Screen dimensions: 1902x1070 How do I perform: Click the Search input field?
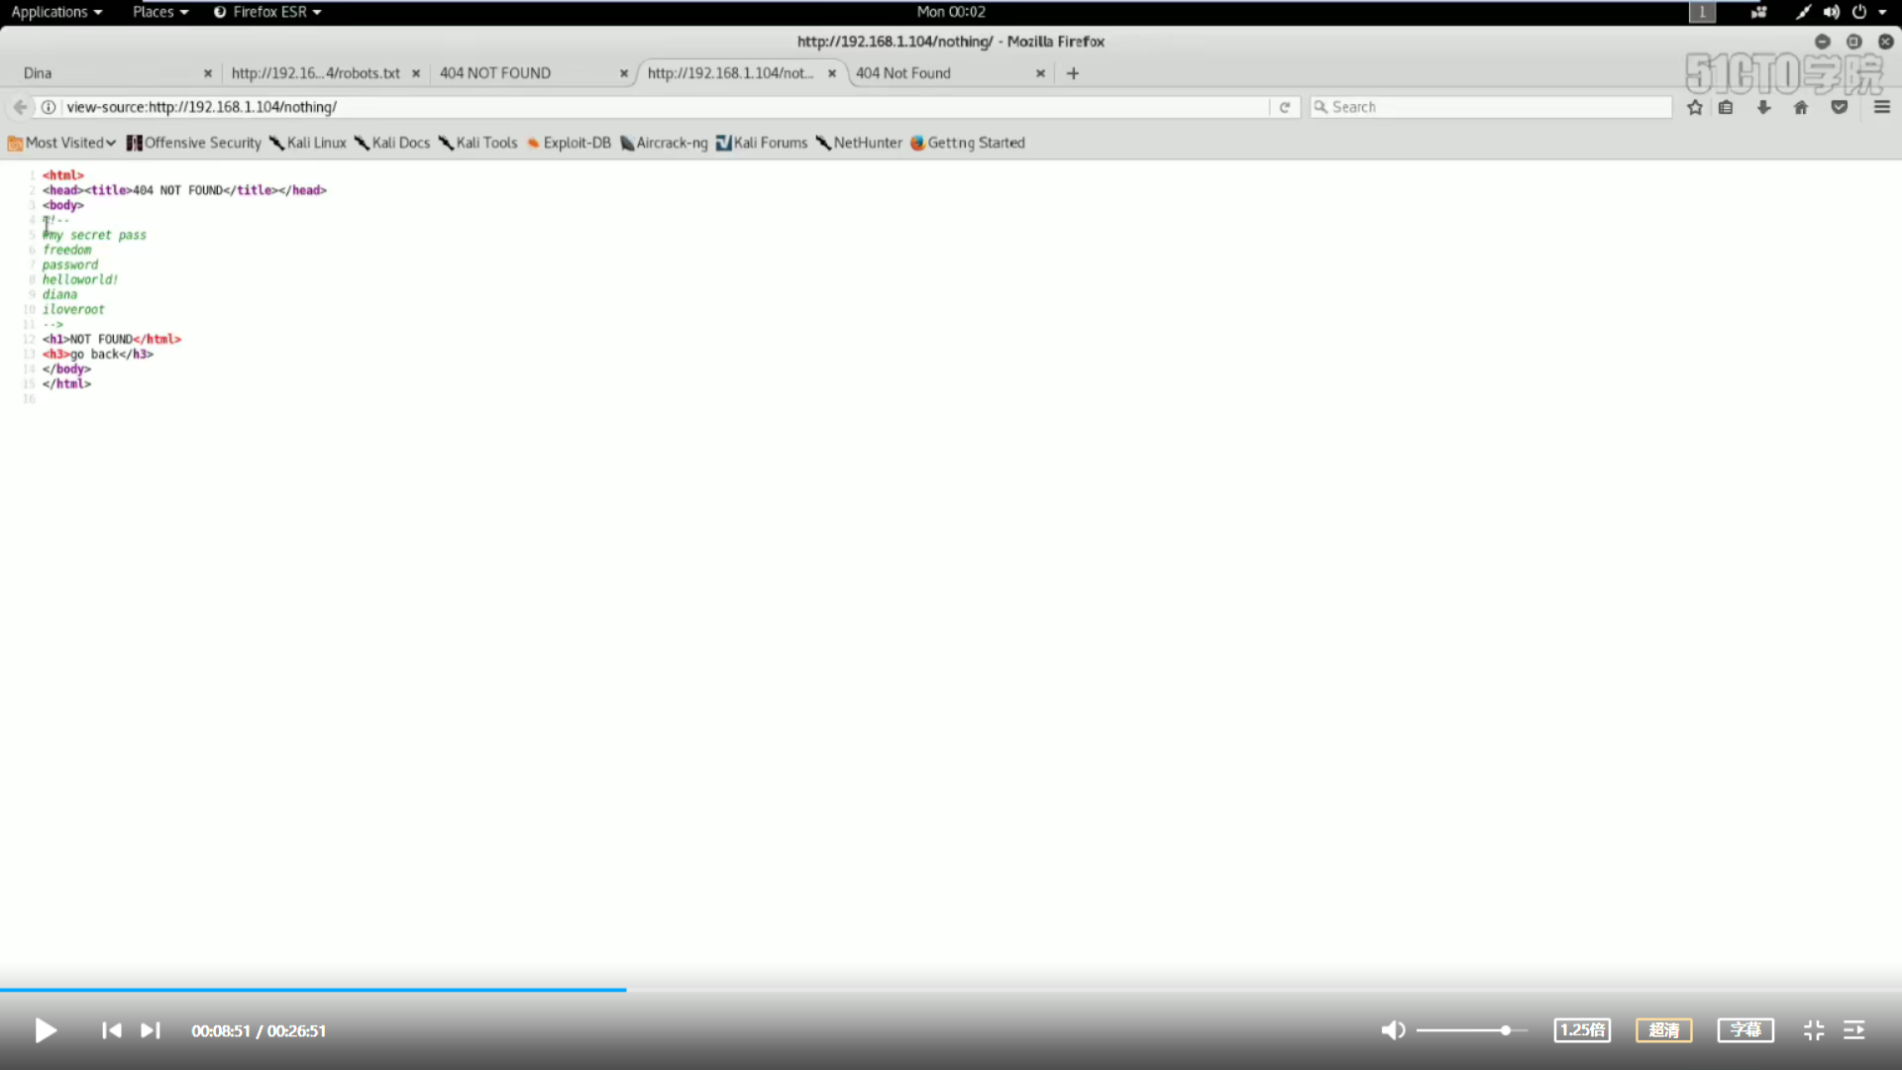(1491, 107)
